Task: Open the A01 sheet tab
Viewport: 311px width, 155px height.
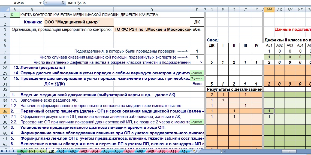Action: pos(61,151)
